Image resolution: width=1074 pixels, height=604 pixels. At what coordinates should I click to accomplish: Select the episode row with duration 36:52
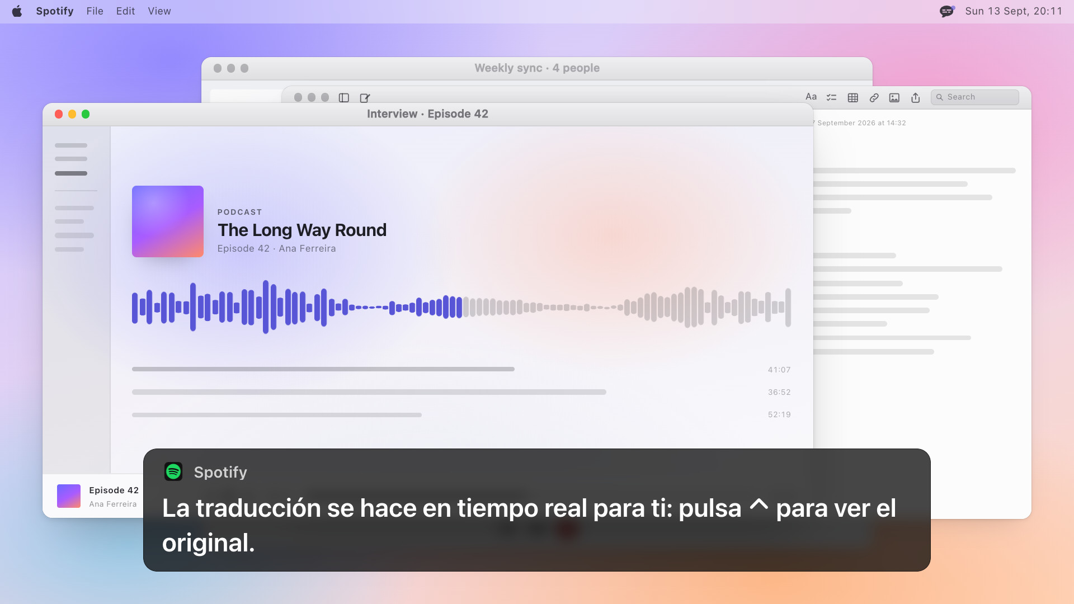[461, 392]
